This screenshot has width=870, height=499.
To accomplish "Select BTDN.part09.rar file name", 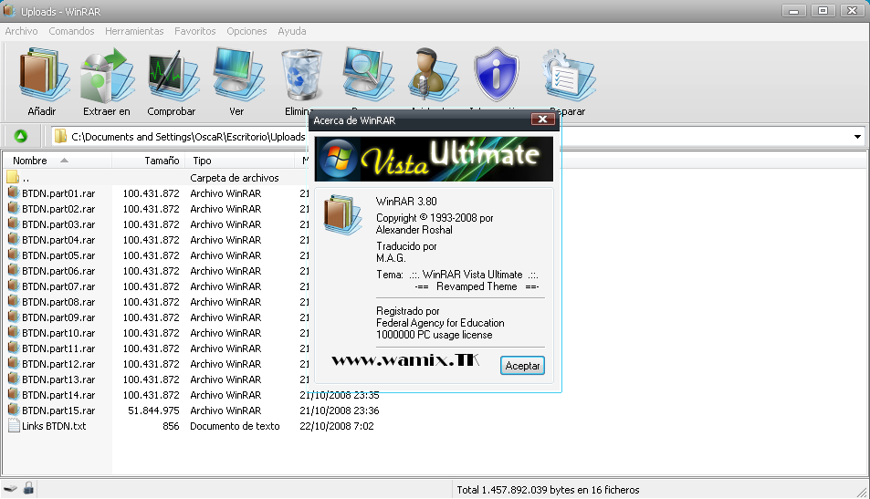I will [x=58, y=317].
